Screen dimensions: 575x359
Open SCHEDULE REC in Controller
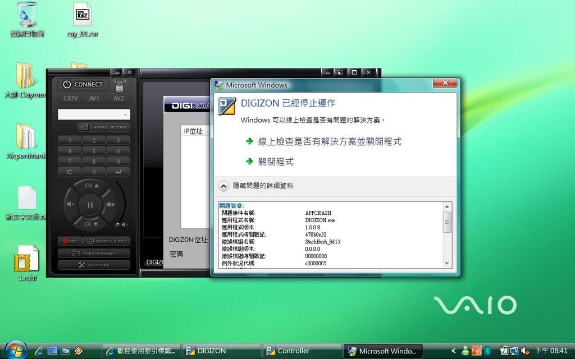pos(107,241)
